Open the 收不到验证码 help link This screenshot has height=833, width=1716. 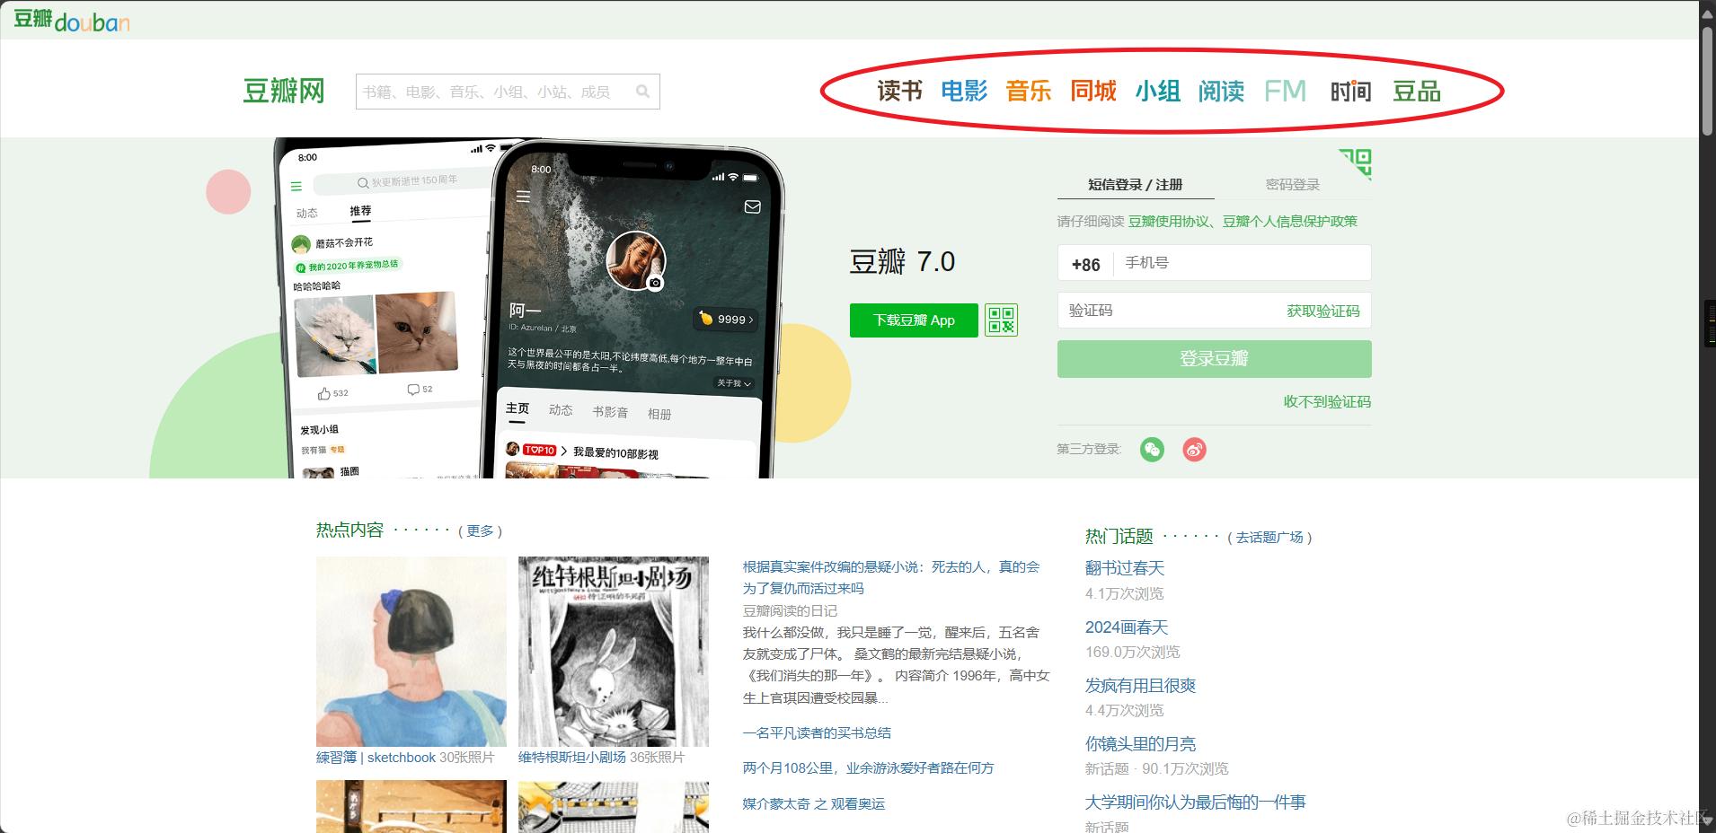pyautogui.click(x=1327, y=402)
